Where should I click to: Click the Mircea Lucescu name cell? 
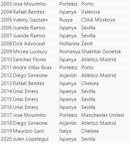point(30,52)
